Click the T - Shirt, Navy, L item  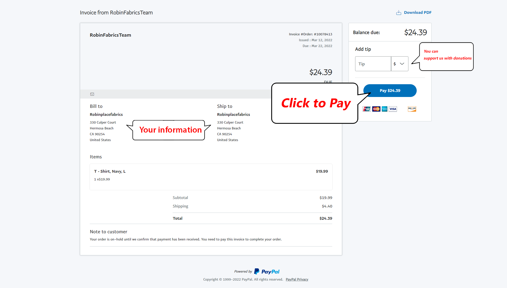click(110, 171)
